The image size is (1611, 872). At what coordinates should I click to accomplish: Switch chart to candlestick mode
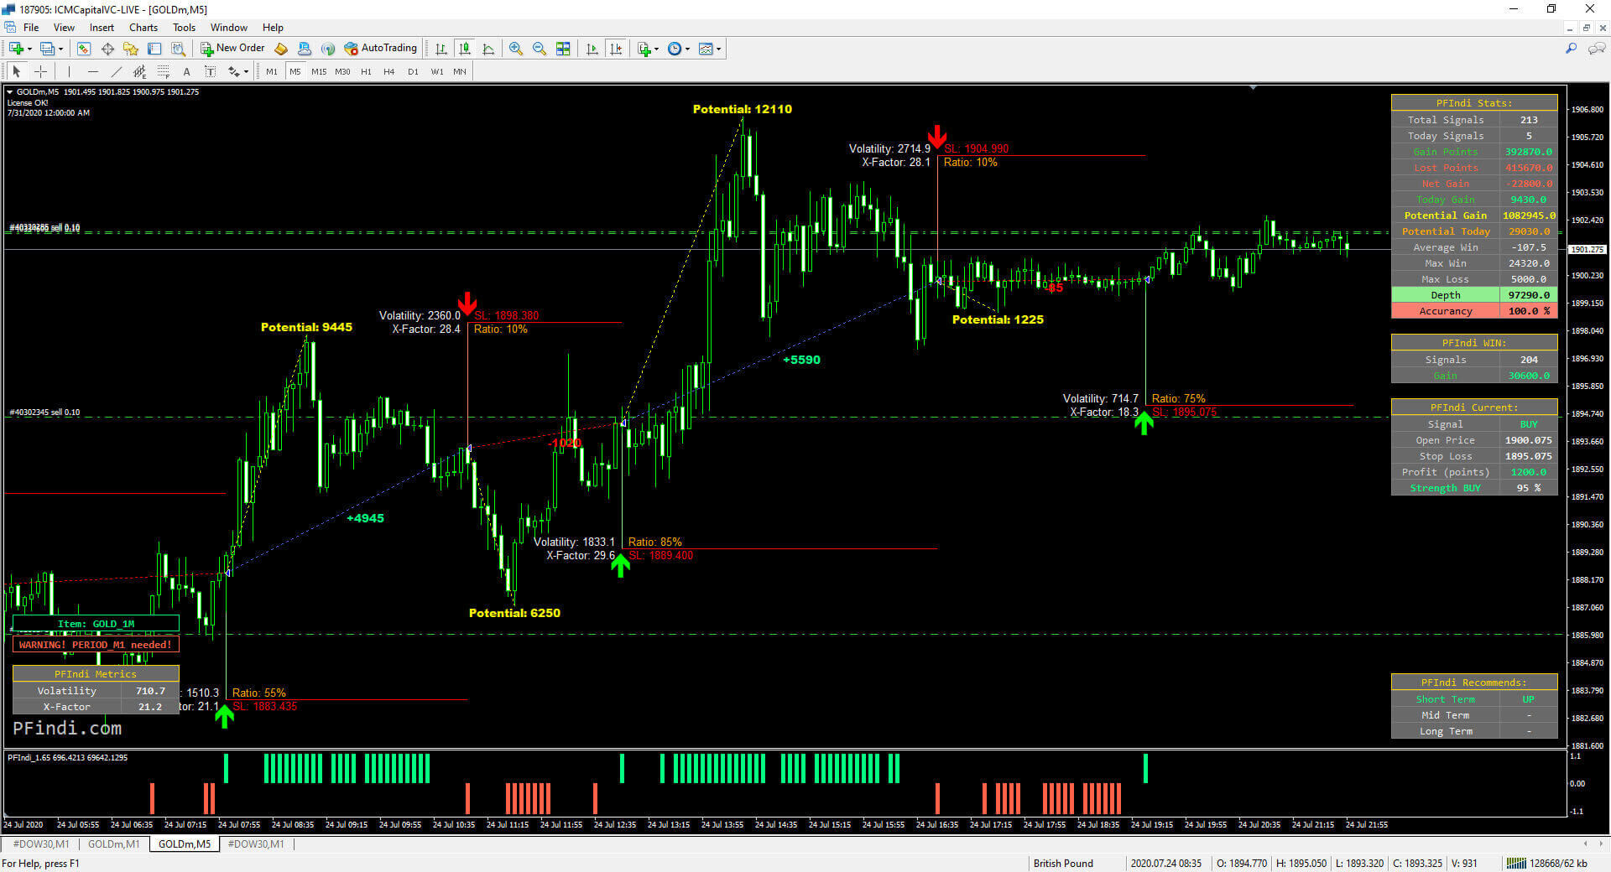click(x=465, y=49)
